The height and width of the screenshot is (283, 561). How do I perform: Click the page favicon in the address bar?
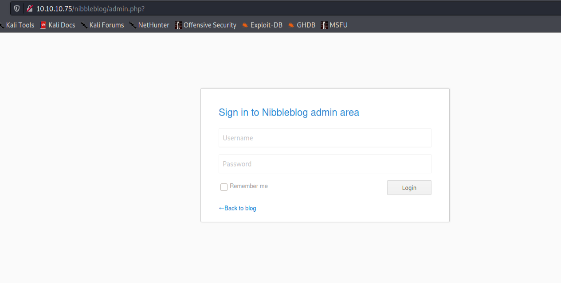point(29,8)
